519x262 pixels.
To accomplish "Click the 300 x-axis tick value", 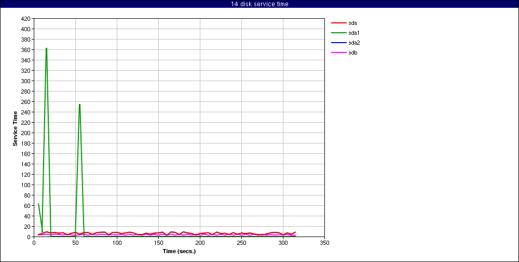I will (283, 243).
